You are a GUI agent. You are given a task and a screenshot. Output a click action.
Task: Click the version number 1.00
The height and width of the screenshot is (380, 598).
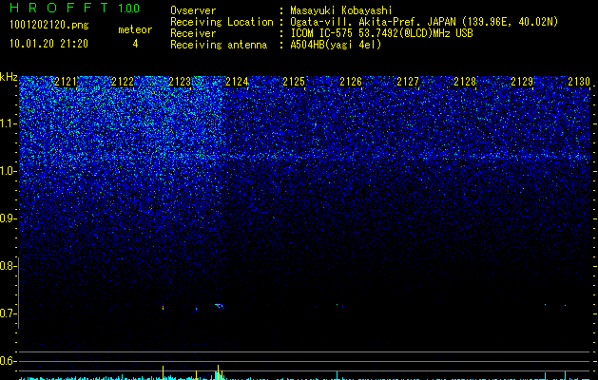[x=128, y=9]
